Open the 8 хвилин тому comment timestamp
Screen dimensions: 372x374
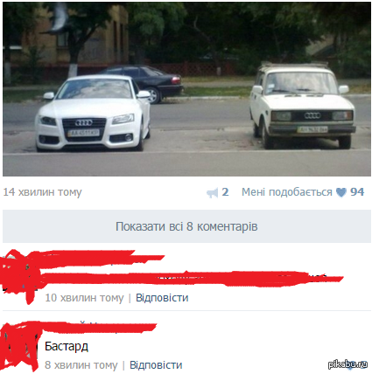pos(81,365)
